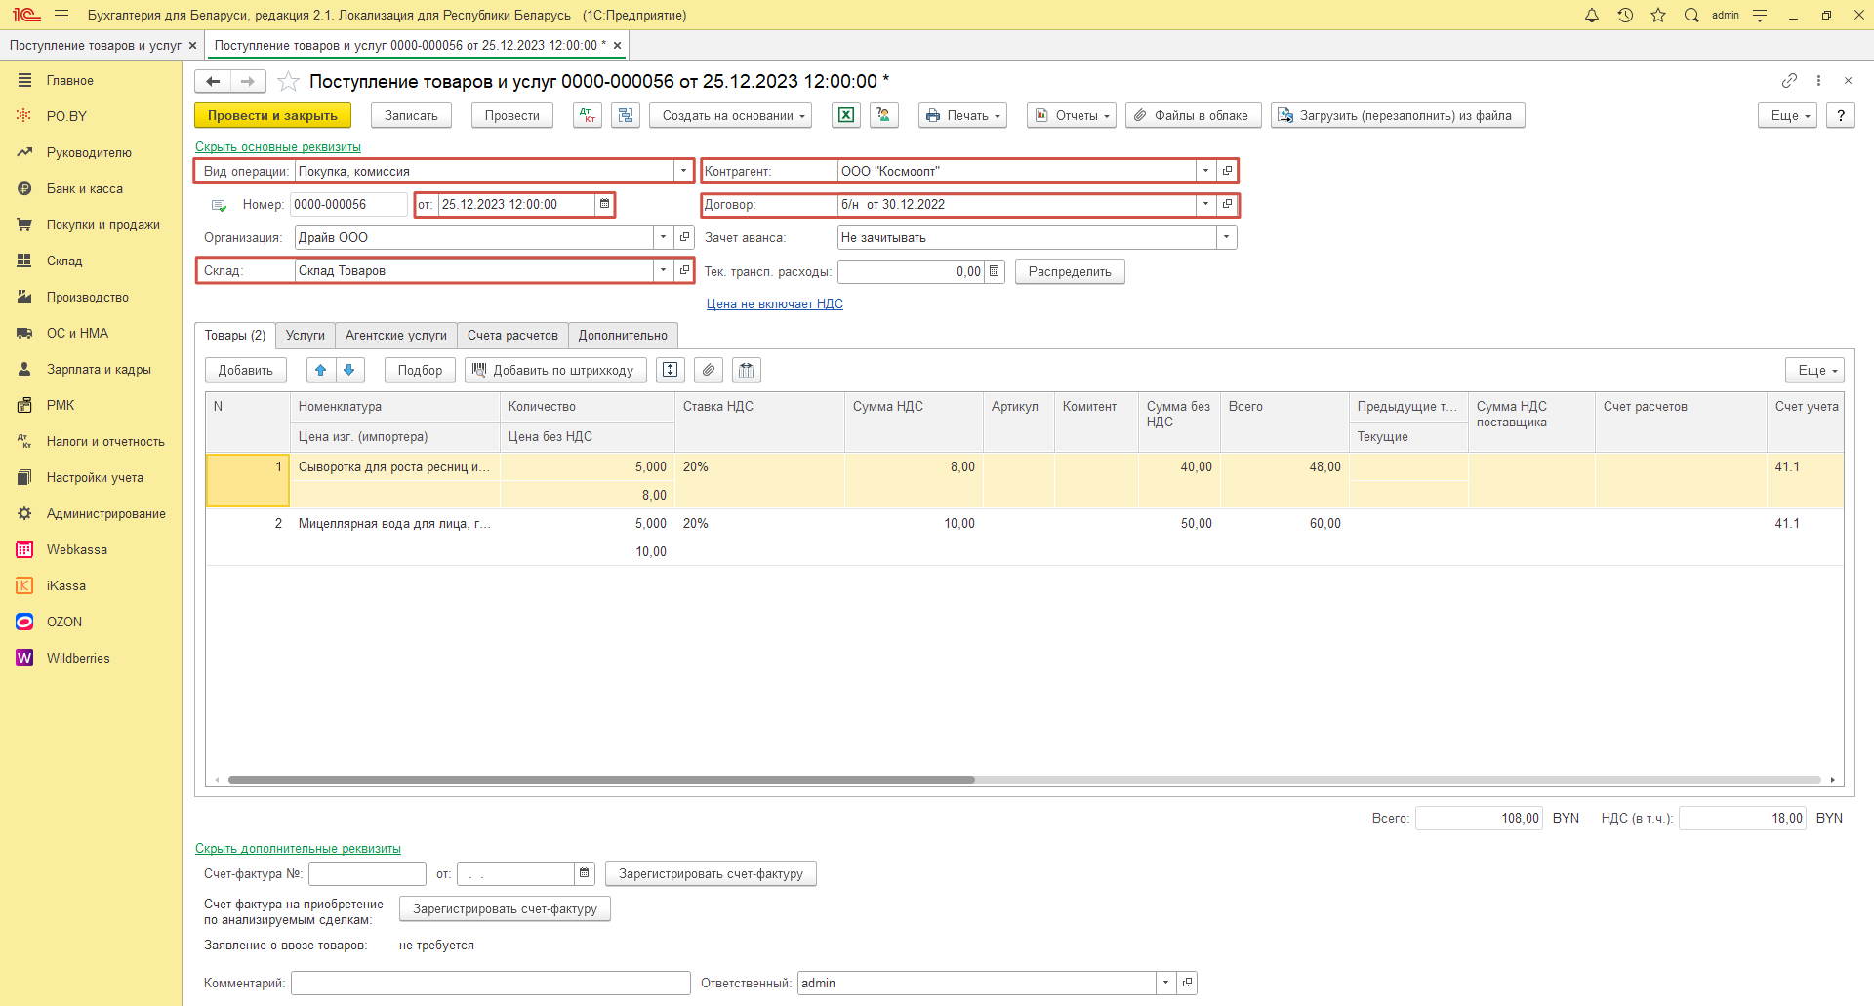This screenshot has height=1006, width=1874.
Task: Click the barcode-reader toggle icon in table toolbar
Action: click(670, 370)
